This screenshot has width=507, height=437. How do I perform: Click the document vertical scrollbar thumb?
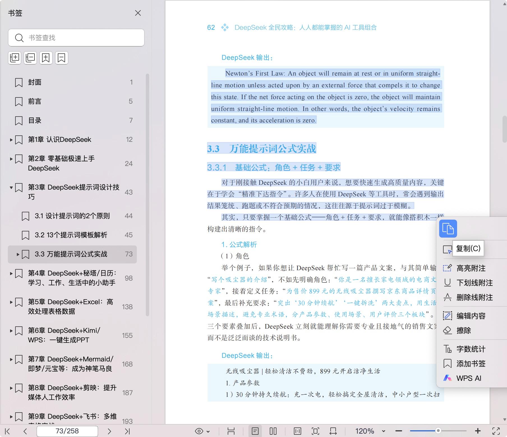pyautogui.click(x=504, y=129)
